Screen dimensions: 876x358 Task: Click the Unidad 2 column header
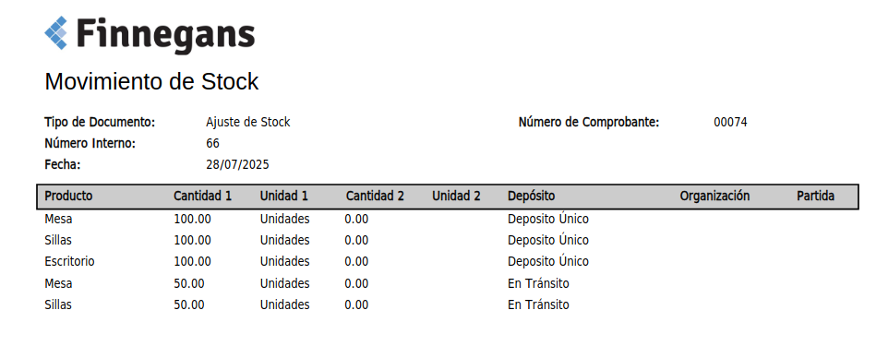456,196
